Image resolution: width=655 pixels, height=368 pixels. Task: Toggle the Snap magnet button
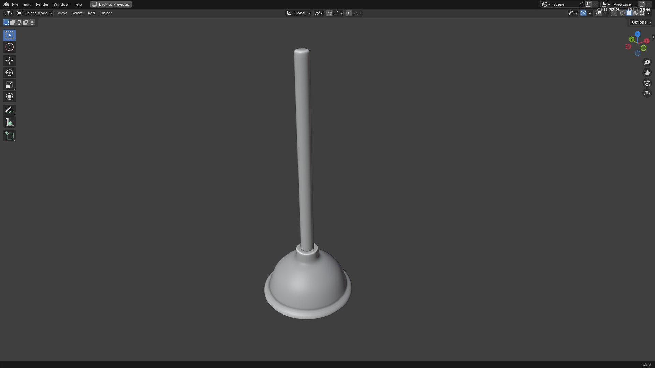pyautogui.click(x=329, y=13)
